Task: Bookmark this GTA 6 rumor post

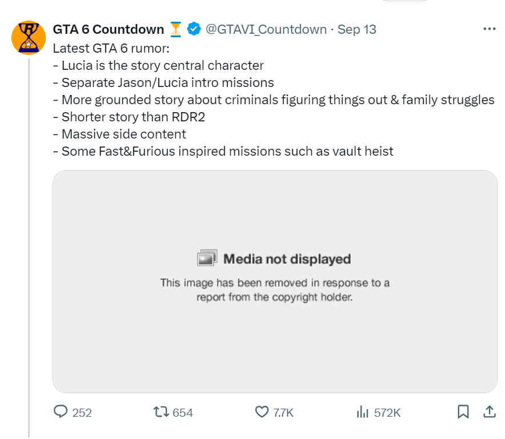Action: 463,412
